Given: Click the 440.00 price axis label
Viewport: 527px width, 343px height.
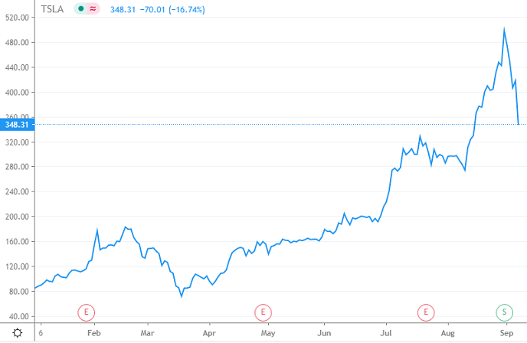Looking at the screenshot, I should click(17, 67).
